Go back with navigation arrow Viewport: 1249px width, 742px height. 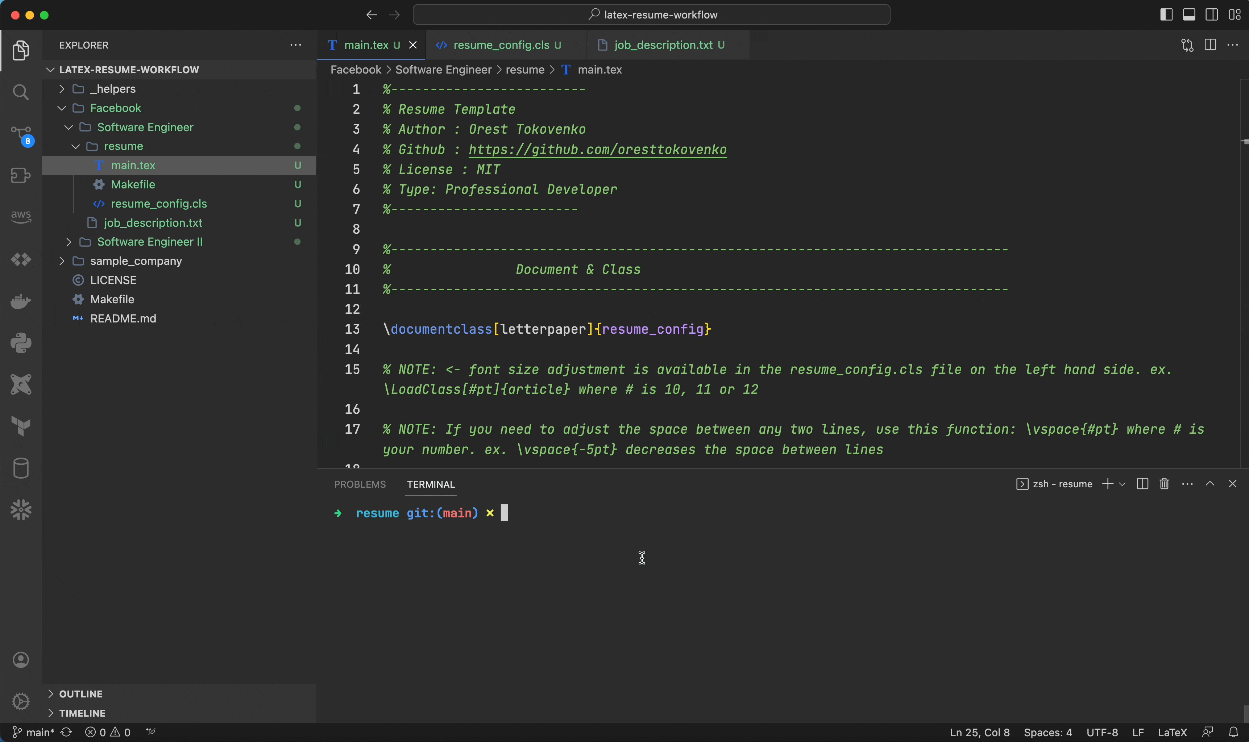371,15
